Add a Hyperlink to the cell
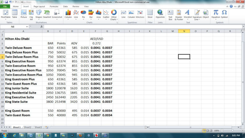Screen dimensions: 245x138 160,14
